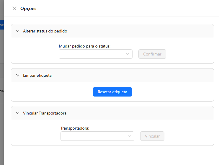The image size is (219, 165).
Task: Collapse the Alterar status do pedido chevron
Action: click(x=18, y=31)
